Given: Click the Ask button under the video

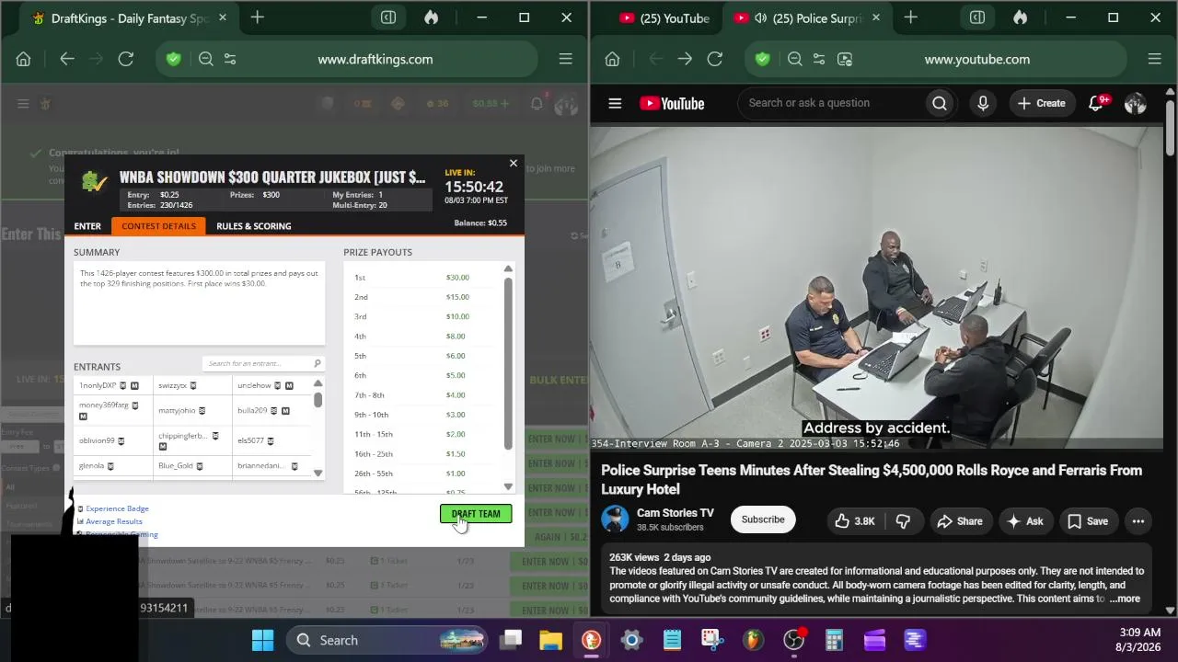Looking at the screenshot, I should (1025, 521).
